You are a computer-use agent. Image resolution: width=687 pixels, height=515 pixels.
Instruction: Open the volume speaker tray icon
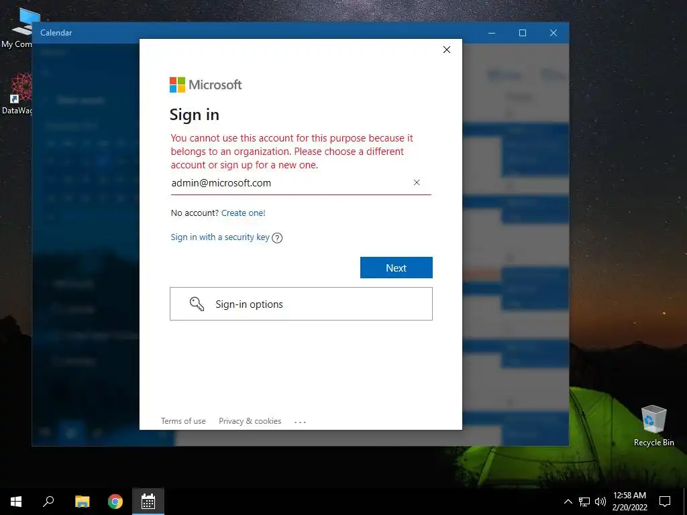coord(600,502)
